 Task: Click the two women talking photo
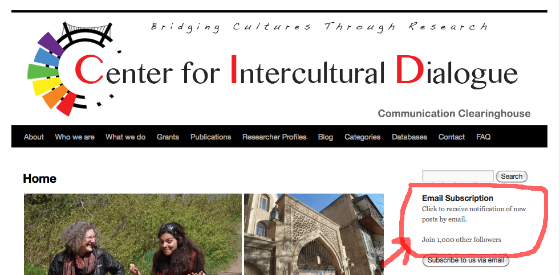tap(133, 235)
